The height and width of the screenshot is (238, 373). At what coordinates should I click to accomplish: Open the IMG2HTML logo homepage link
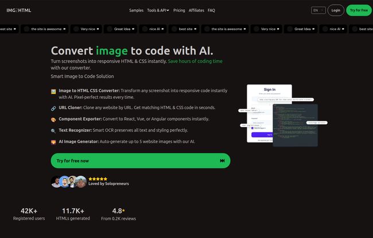19,10
